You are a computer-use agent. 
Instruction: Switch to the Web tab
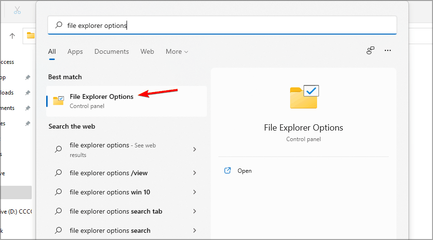(x=147, y=51)
